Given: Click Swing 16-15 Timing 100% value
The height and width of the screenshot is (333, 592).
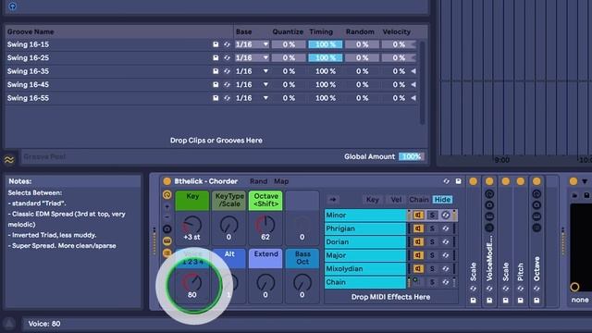Looking at the screenshot, I should (x=326, y=44).
